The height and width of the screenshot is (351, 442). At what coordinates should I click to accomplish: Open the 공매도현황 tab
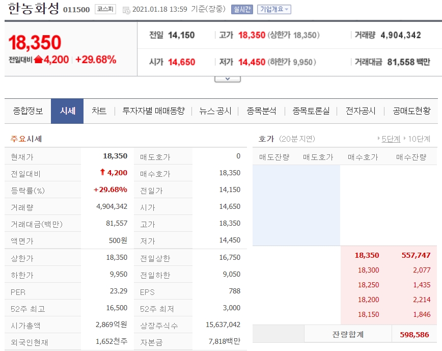(x=411, y=111)
